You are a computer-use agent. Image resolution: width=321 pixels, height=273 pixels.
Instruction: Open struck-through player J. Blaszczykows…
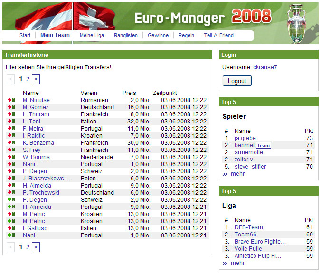point(46,178)
